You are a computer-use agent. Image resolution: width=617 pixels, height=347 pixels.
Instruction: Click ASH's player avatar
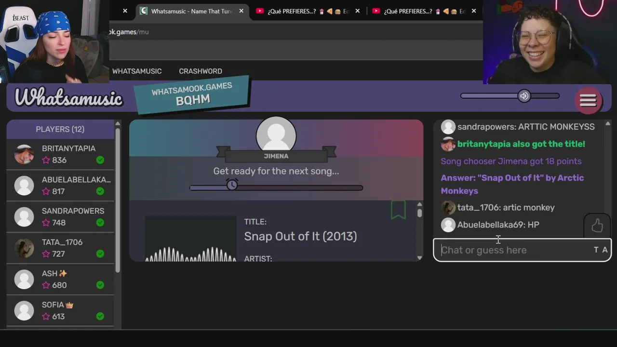pos(24,280)
